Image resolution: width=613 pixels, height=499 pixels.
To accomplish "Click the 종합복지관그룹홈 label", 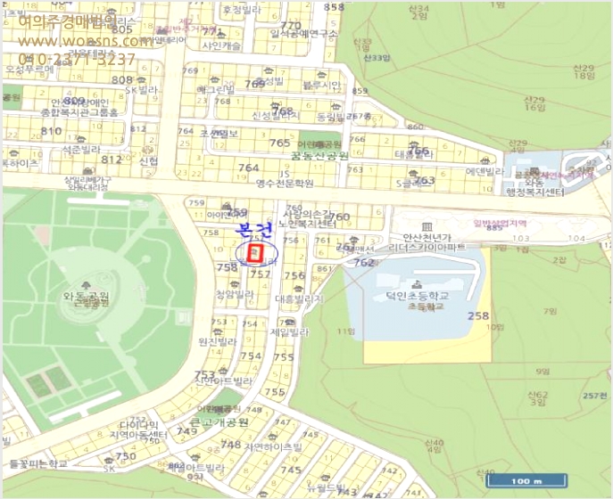I will 79,112.
